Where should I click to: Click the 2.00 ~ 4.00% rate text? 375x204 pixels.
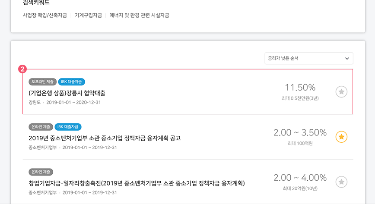point(300,178)
